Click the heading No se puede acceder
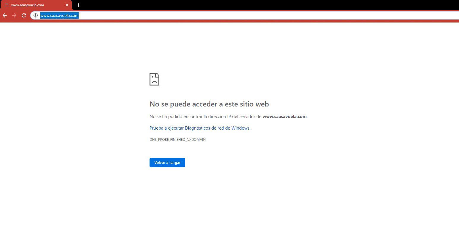This screenshot has height=234, width=459. (x=209, y=104)
